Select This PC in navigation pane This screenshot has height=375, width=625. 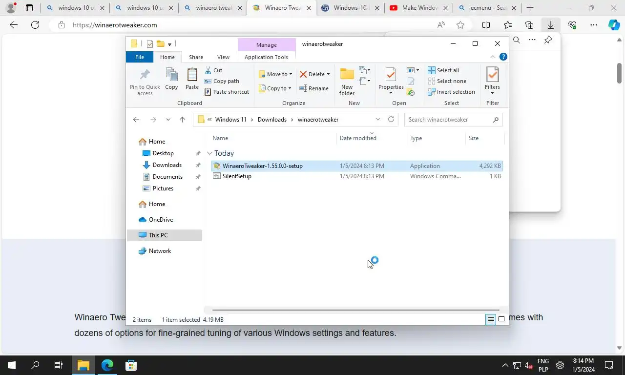165,235
